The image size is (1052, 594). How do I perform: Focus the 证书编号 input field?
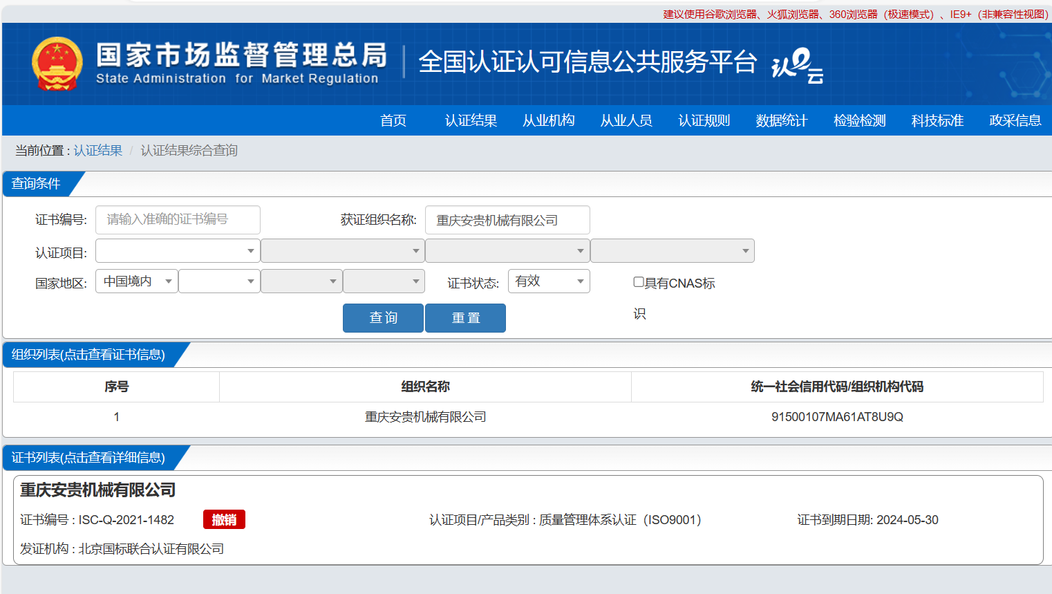pos(178,220)
